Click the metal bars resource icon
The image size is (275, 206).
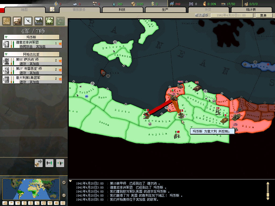75,4
